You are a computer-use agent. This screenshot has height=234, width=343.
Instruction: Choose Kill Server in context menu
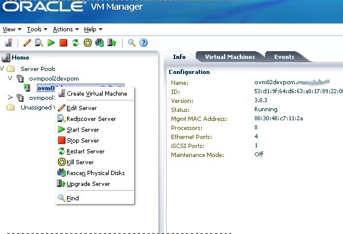pyautogui.click(x=95, y=162)
